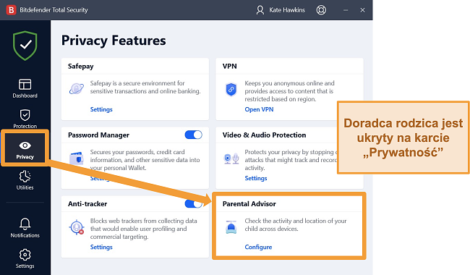This screenshot has width=470, height=275.
Task: Open the sidebar Settings gear
Action: pos(25,258)
